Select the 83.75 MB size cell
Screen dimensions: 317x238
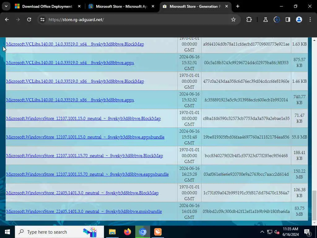tap(299, 211)
